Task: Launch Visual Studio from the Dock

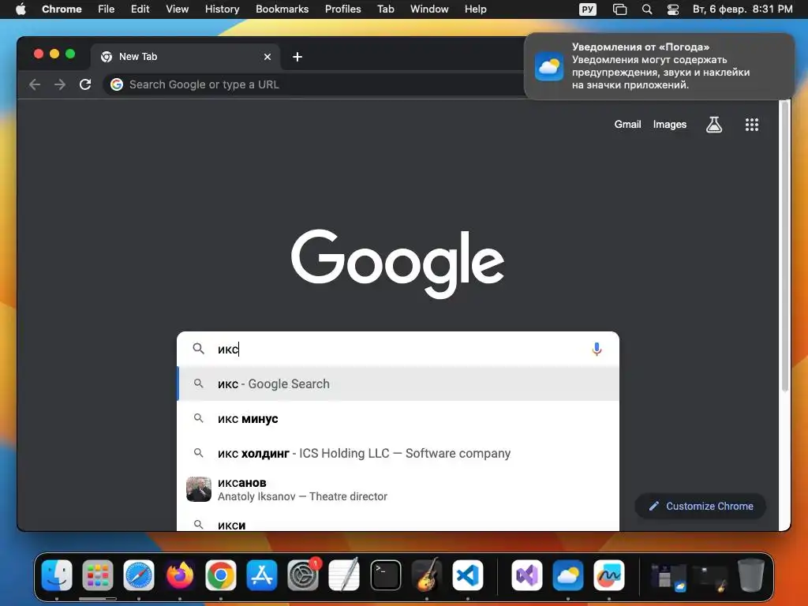Action: (526, 575)
